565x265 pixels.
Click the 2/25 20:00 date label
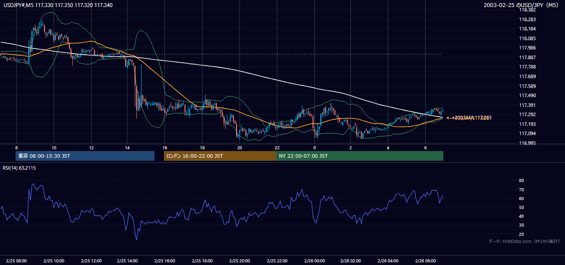coord(239,261)
